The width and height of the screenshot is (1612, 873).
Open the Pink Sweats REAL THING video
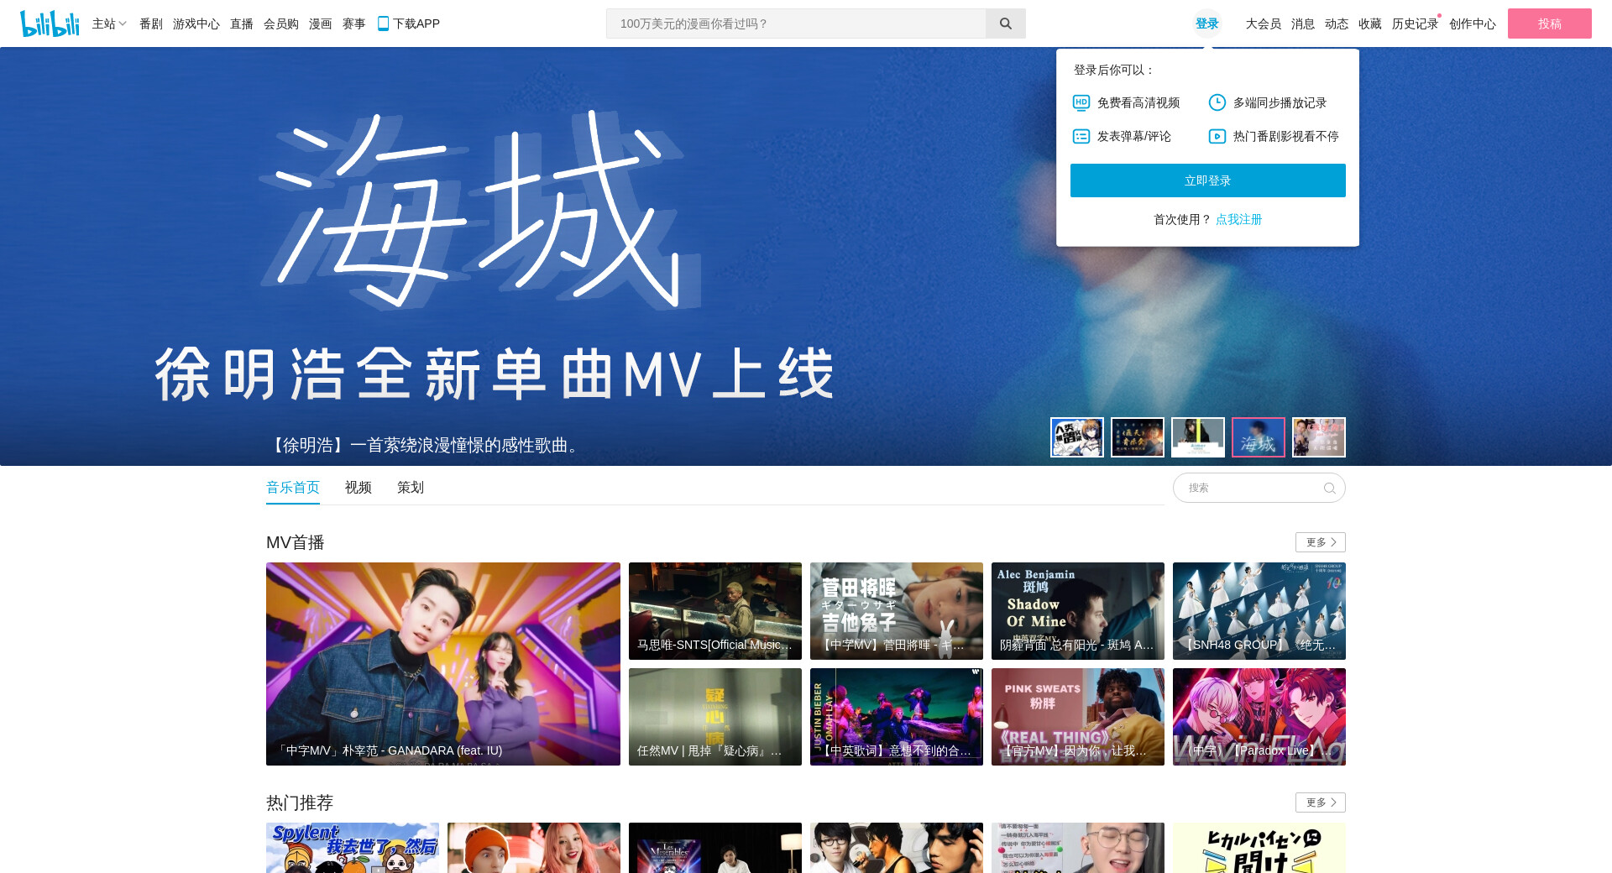point(1078,717)
